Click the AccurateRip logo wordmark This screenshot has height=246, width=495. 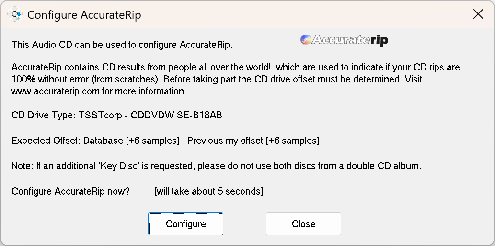(x=350, y=40)
